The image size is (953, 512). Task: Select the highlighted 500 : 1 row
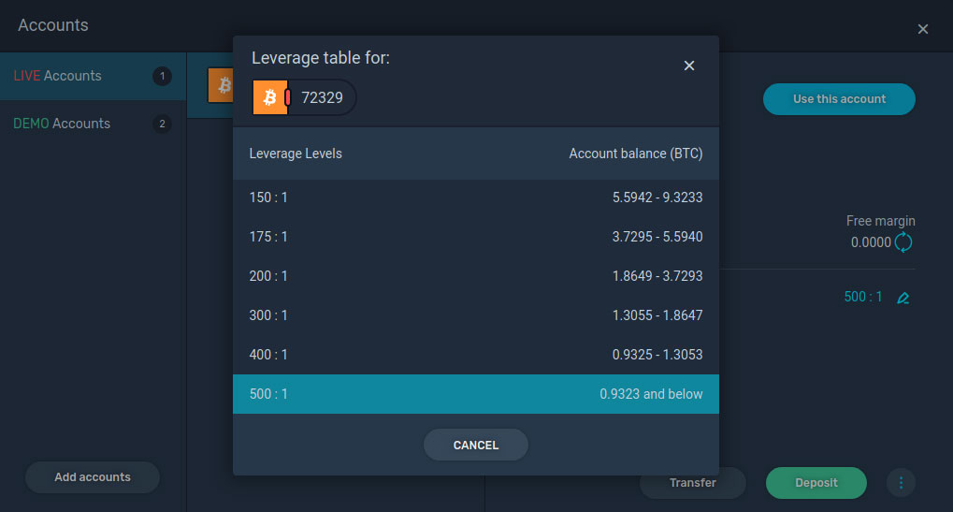(476, 394)
